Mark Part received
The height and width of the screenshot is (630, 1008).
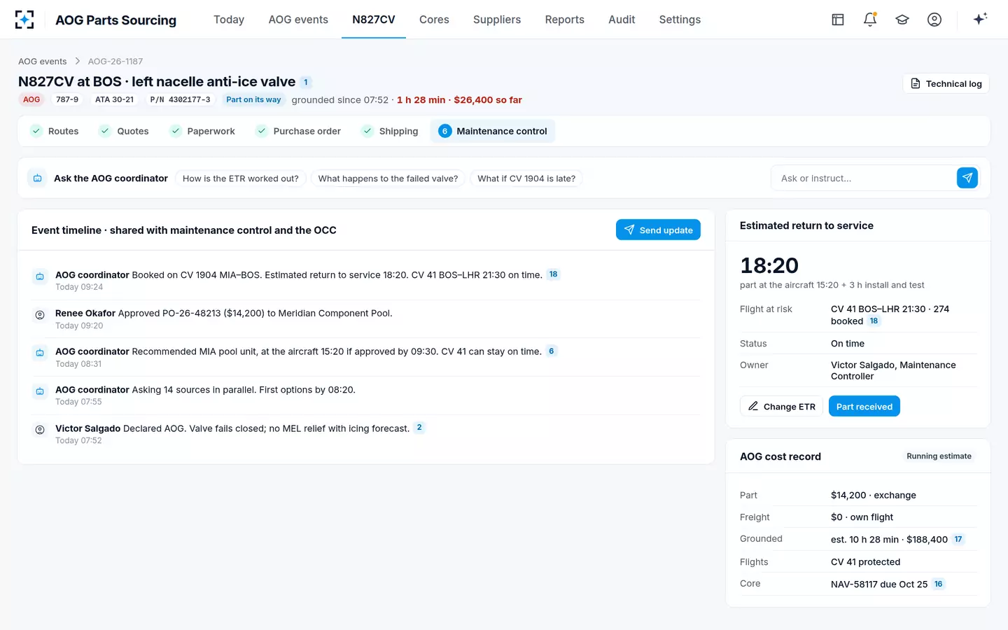864,407
